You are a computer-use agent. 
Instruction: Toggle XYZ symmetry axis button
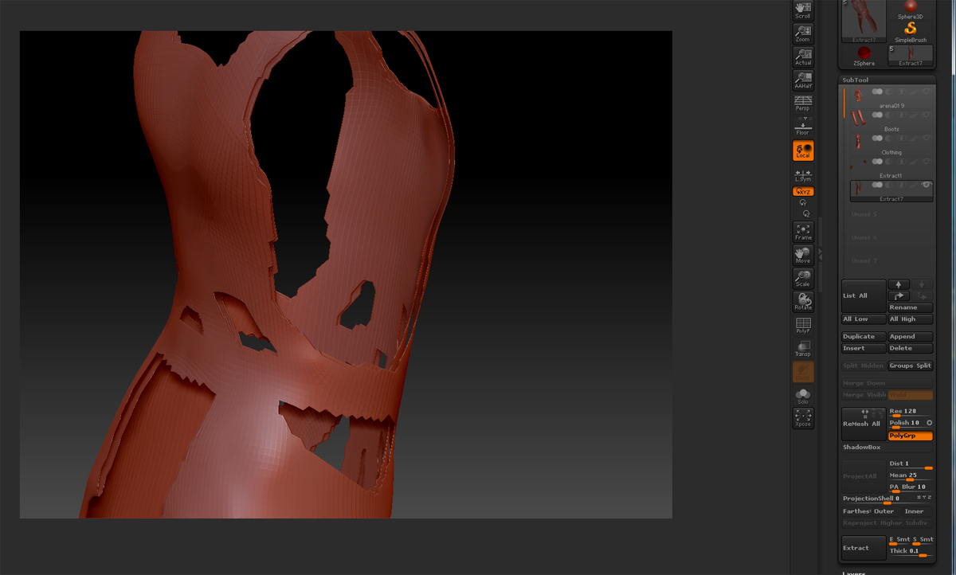click(x=803, y=190)
